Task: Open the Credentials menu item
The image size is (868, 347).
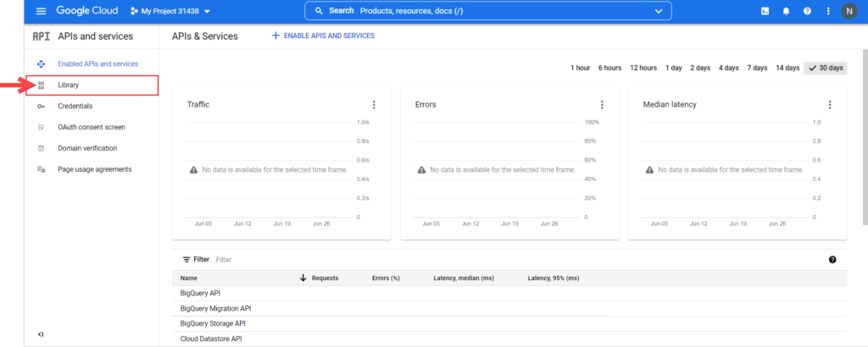Action: coord(75,106)
